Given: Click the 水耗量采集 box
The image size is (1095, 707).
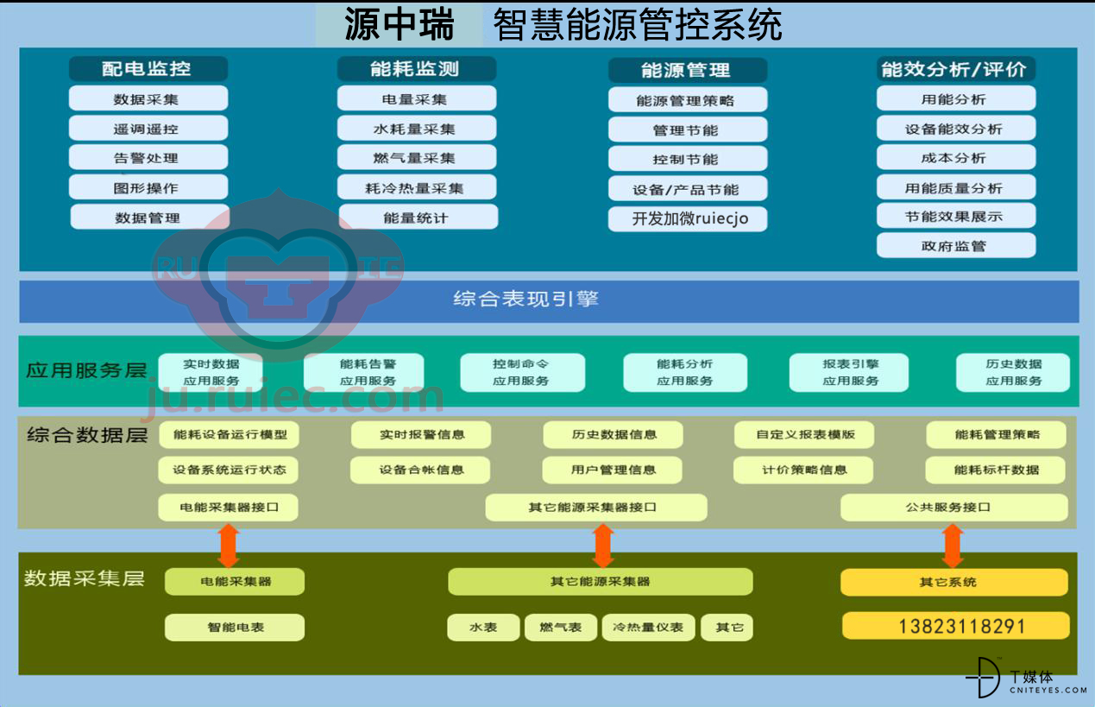Looking at the screenshot, I should (416, 129).
